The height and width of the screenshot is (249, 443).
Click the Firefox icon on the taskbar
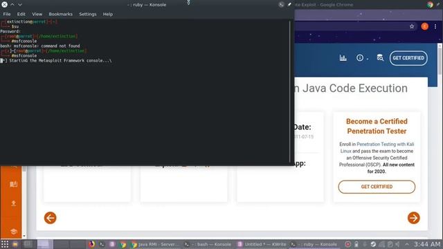coord(91,244)
